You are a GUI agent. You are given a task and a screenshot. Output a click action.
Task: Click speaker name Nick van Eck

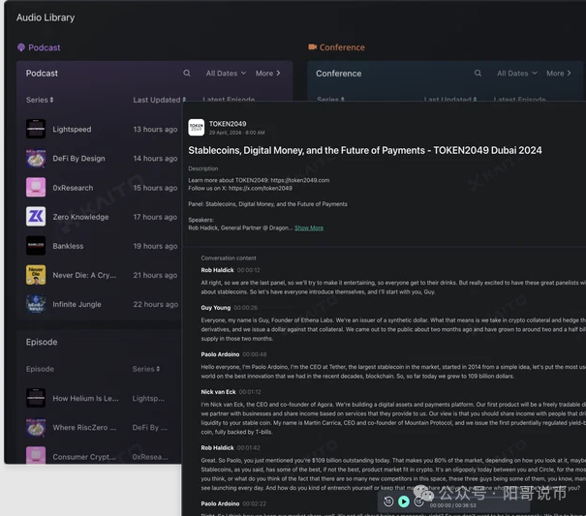218,391
